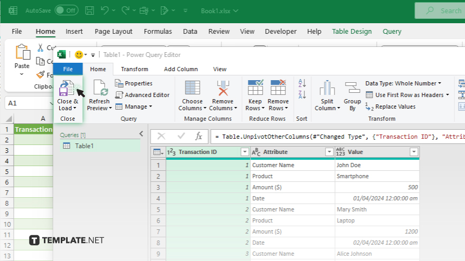Click cell 'Mary Smith'

[x=377, y=209]
